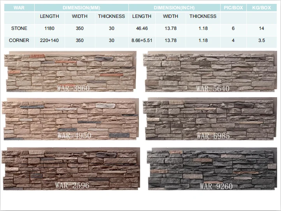Image resolution: width=281 pixels, height=211 pixels.
Task: Select the 46.46 inch length value
Action: 142,28
